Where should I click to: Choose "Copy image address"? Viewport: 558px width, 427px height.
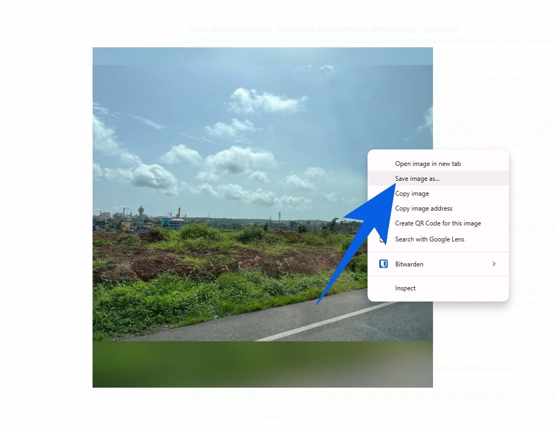(423, 208)
